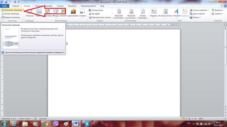
Task: Switch to the Главная ribbon tab
Action: [15, 6]
